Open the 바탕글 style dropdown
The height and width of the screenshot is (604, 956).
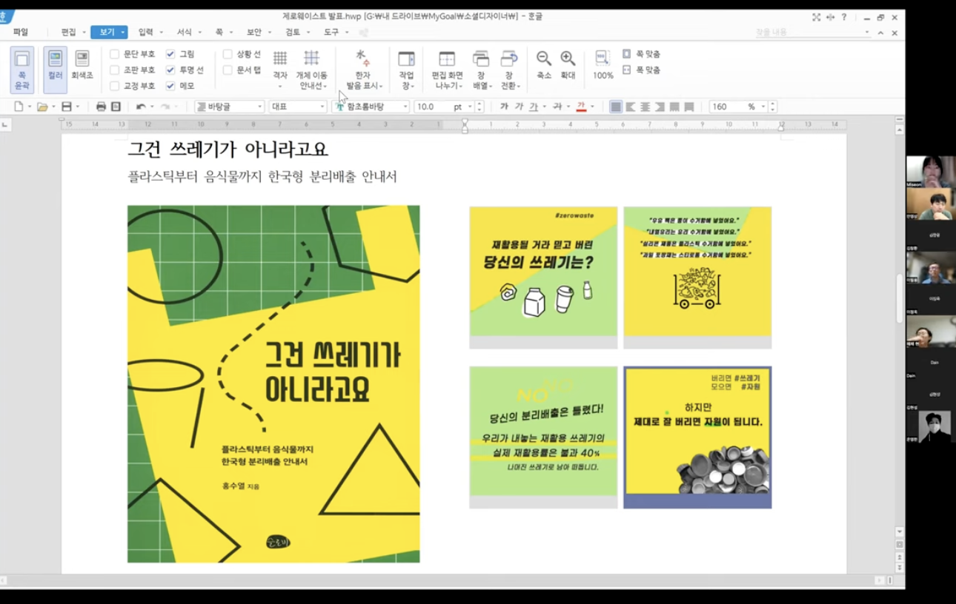259,107
